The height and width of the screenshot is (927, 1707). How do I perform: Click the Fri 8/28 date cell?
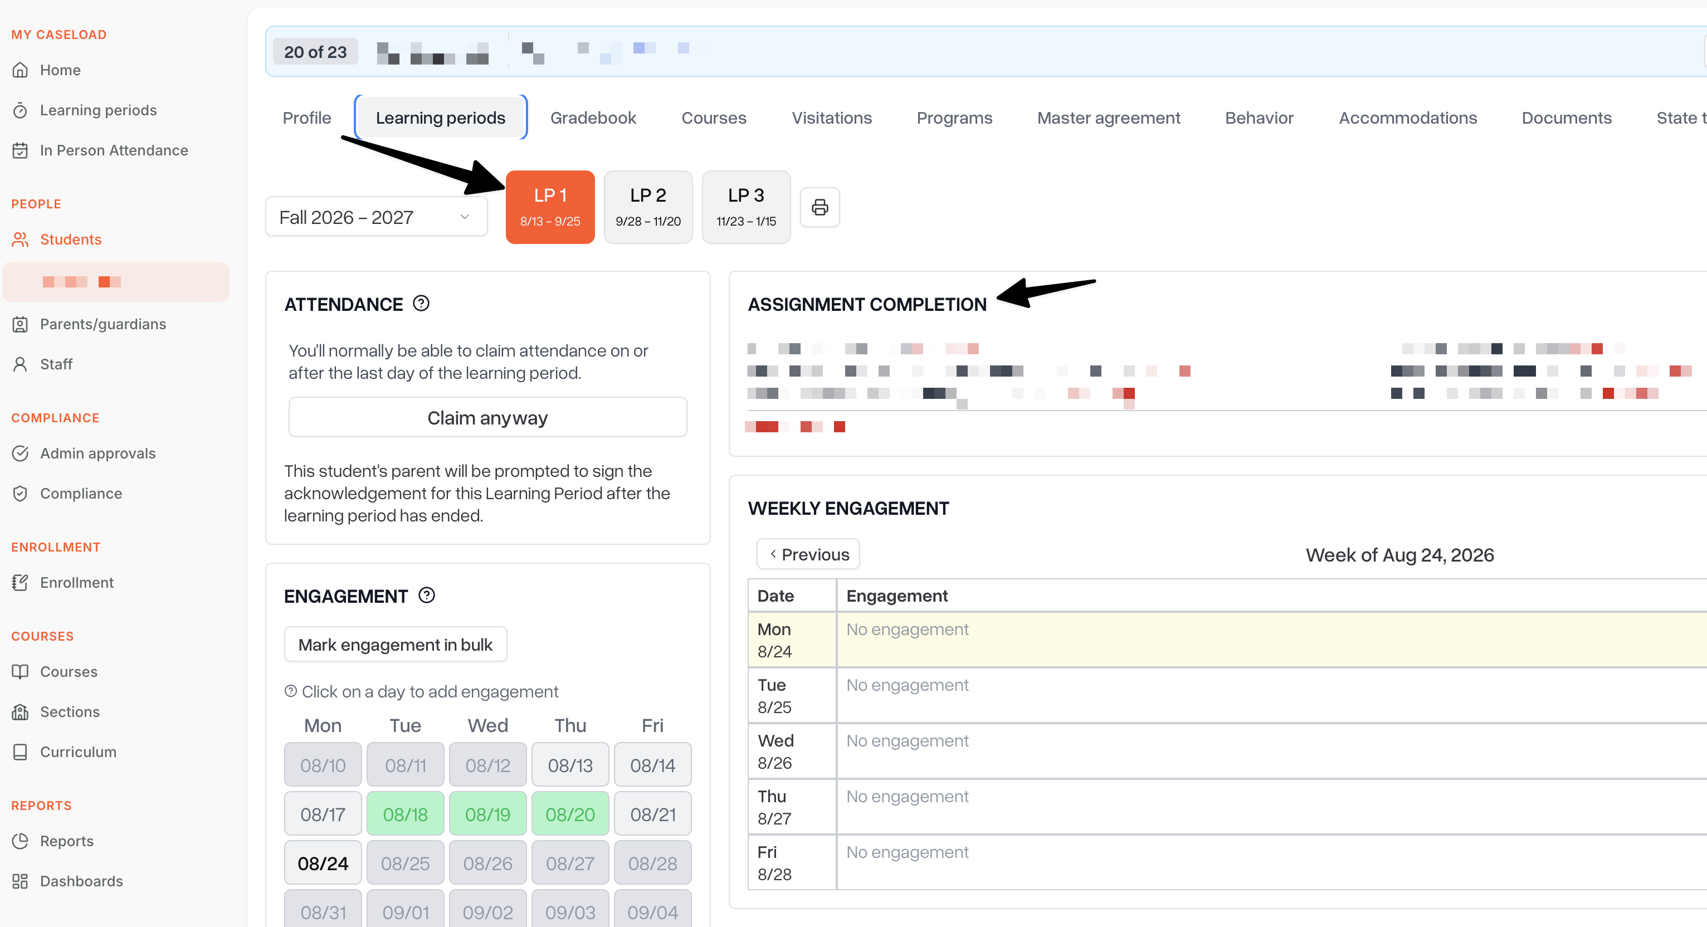click(x=793, y=862)
